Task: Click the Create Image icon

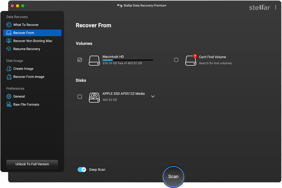Action: [x=9, y=69]
